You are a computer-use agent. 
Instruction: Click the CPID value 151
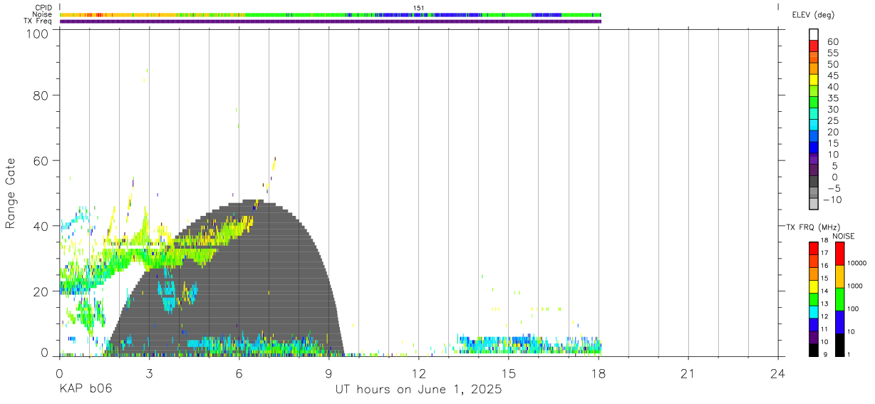(418, 7)
